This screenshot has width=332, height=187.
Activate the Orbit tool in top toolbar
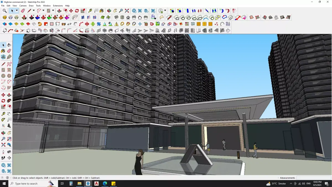point(109,11)
